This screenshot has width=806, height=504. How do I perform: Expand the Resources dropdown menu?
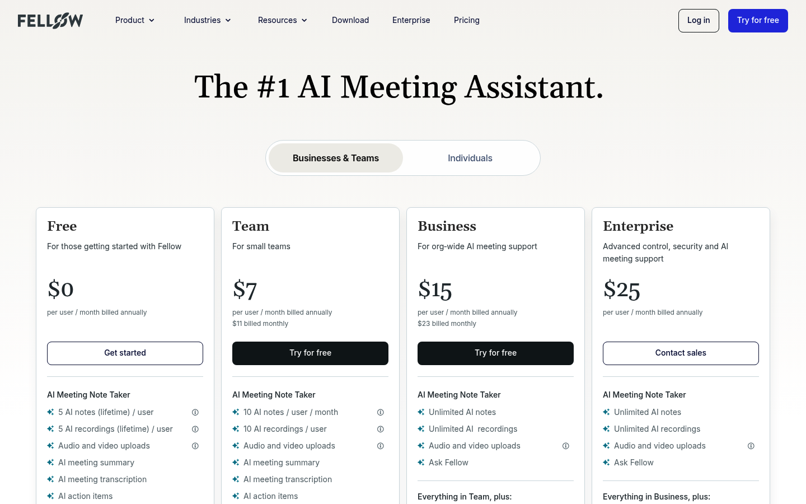283,20
